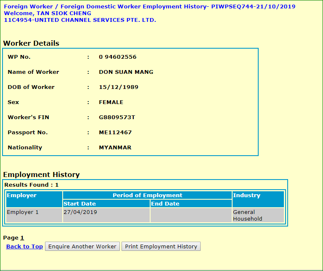Screen dimensions: 323x271
Task: Select the 27/04/2019 start date cell
Action: [x=106, y=215]
